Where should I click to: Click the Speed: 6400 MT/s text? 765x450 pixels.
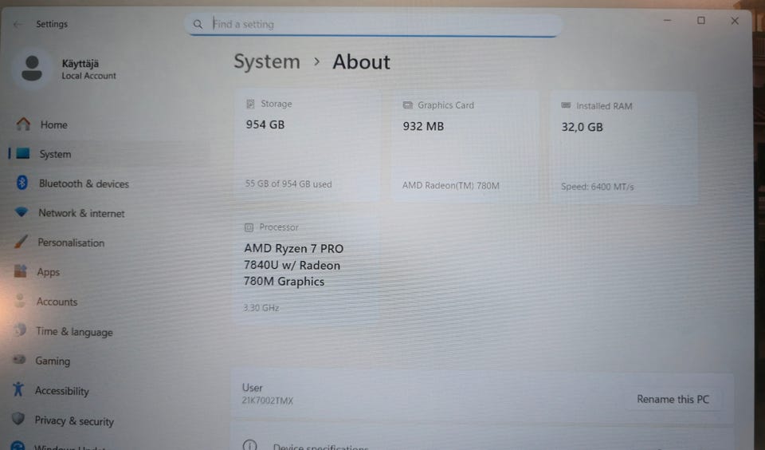pos(598,187)
